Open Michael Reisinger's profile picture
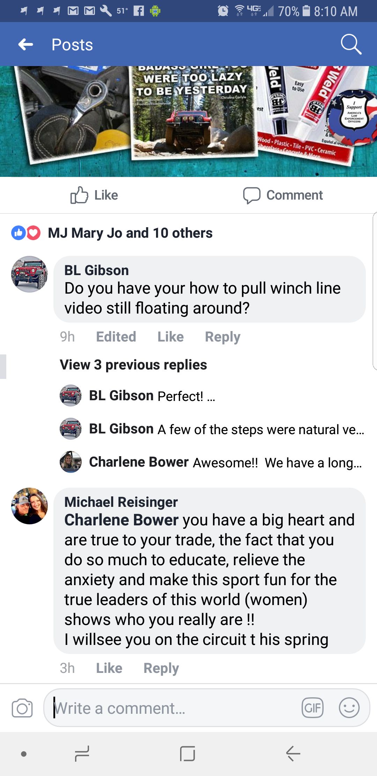Image resolution: width=377 pixels, height=776 pixels. point(29,506)
